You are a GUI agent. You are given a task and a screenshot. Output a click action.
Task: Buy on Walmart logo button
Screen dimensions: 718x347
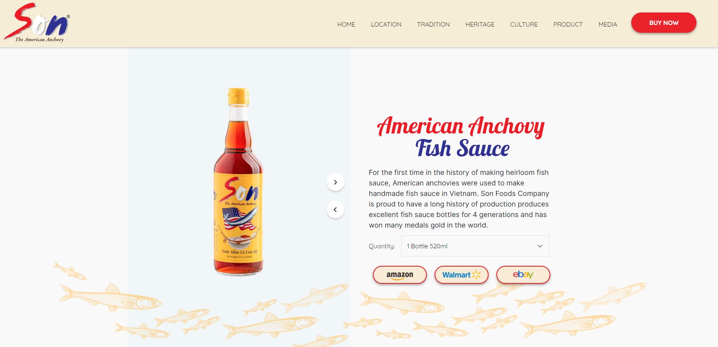click(x=462, y=275)
